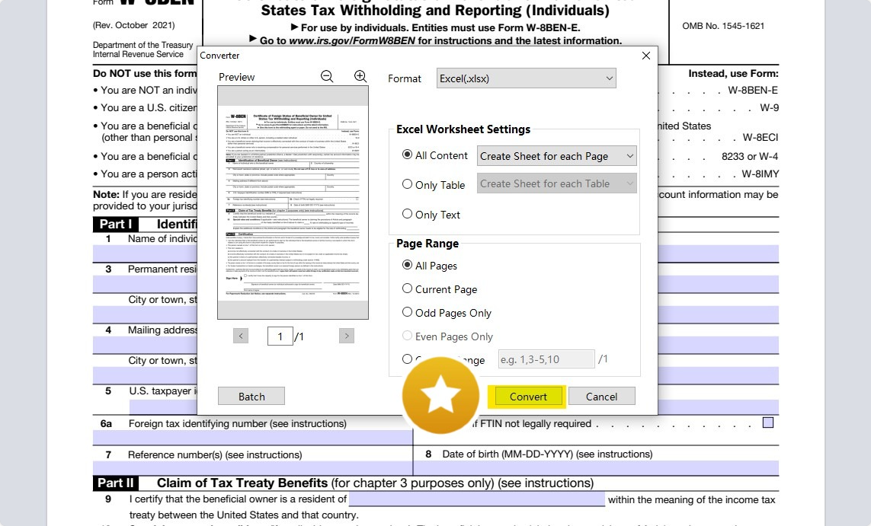871x526 pixels.
Task: Cancel the conversion dialog
Action: 601,397
